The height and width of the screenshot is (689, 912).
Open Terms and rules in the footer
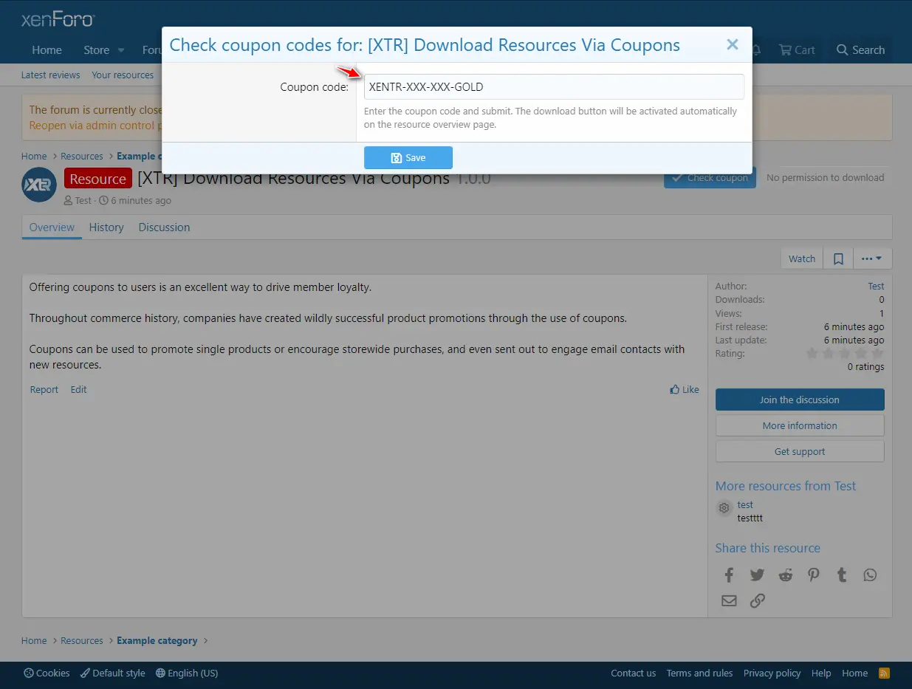tap(699, 673)
